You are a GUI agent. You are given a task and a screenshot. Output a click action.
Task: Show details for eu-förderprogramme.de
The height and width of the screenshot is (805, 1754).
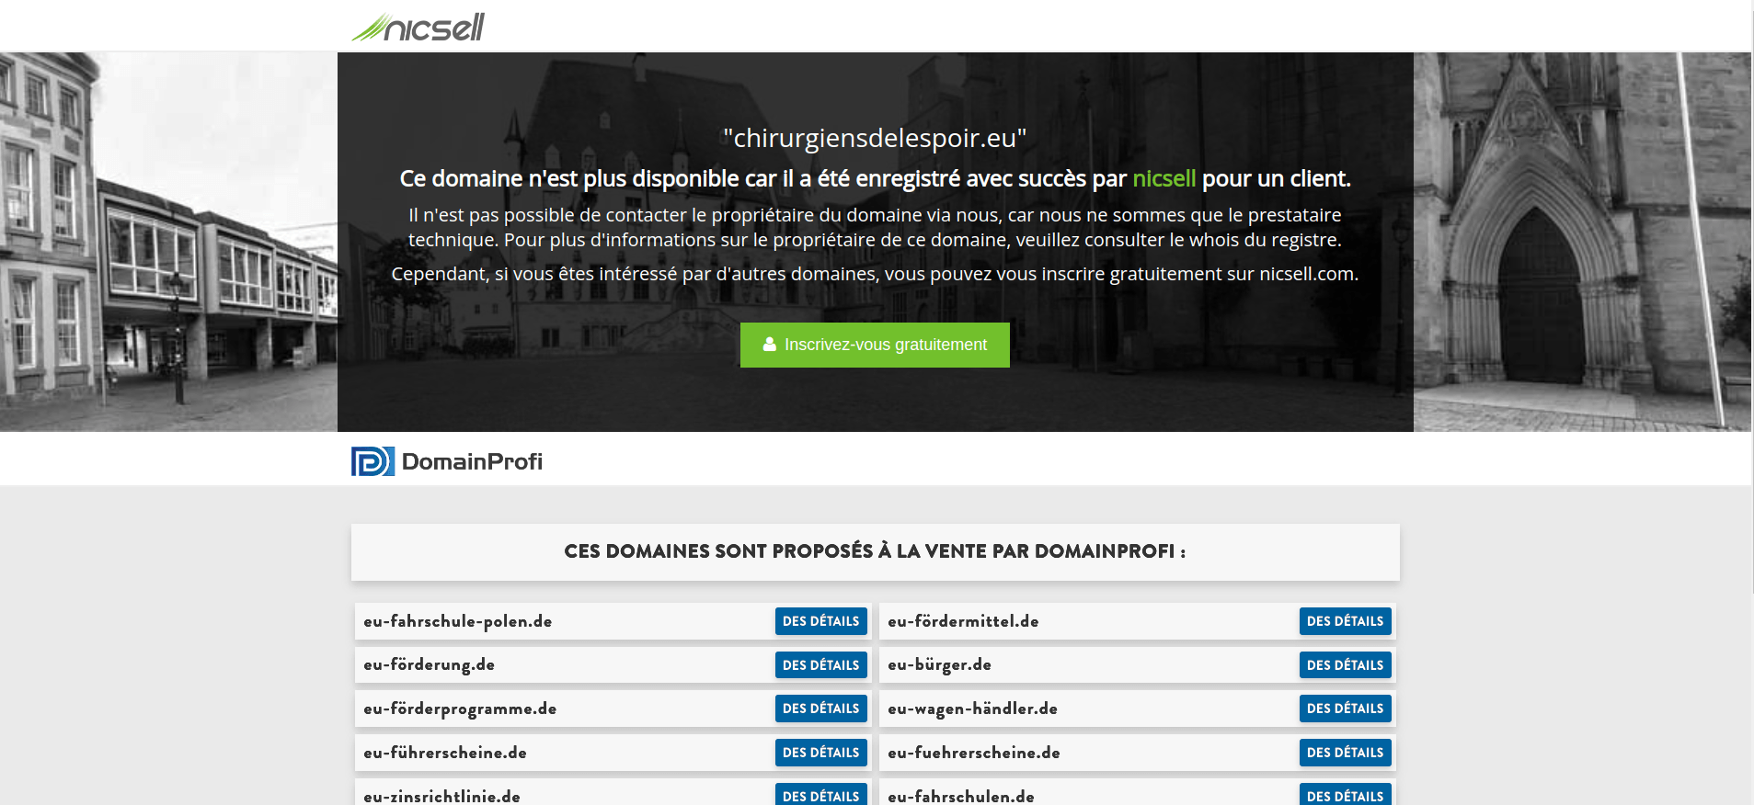point(820,709)
